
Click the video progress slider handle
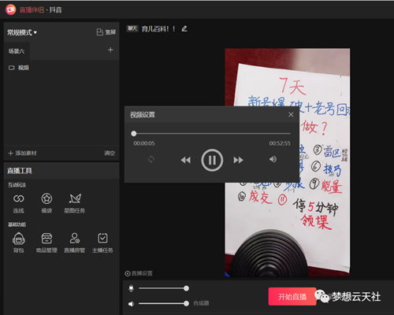pos(134,134)
